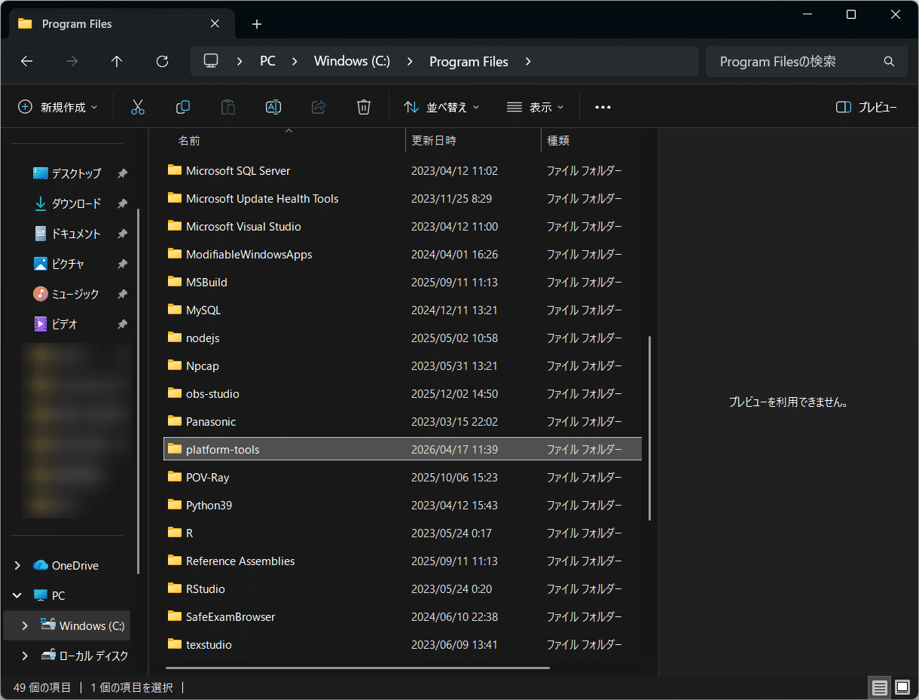Click the navigation pane scrollbar
Viewport: 919px width, 700px height.
coord(139,392)
